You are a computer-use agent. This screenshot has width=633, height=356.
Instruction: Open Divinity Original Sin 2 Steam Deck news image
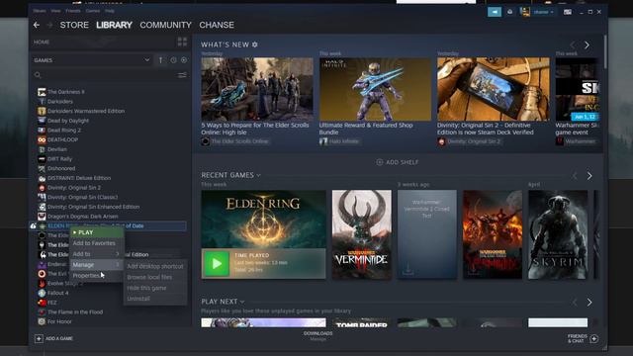point(494,89)
